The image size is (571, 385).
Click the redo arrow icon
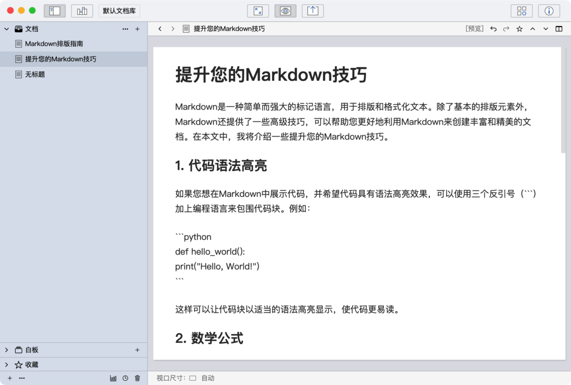(506, 29)
